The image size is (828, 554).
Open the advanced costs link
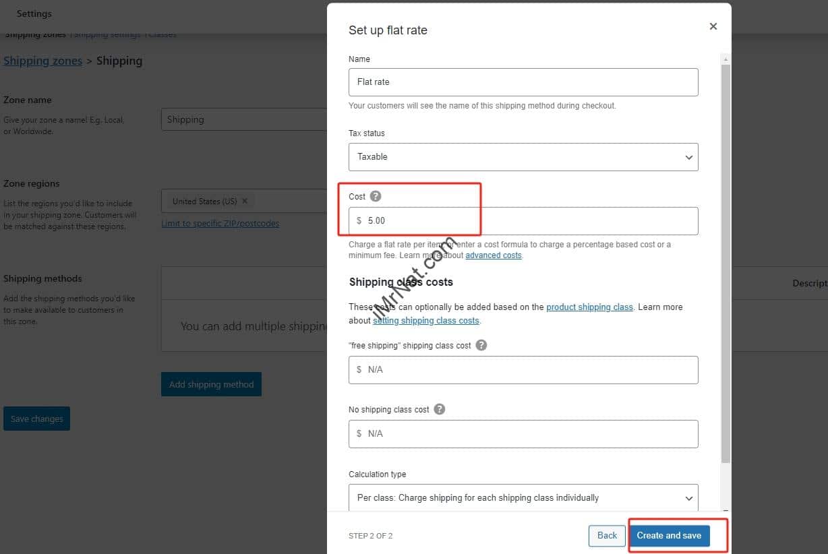click(x=494, y=255)
